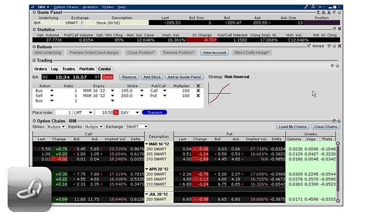Viewport: 369px width, 217px height.
Task: Click the Clear Chains button
Action: (326, 127)
